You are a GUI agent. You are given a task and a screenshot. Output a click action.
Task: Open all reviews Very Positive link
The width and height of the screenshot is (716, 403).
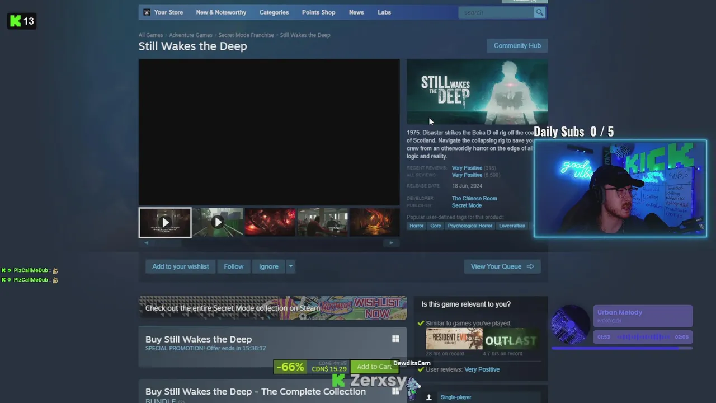[467, 175]
